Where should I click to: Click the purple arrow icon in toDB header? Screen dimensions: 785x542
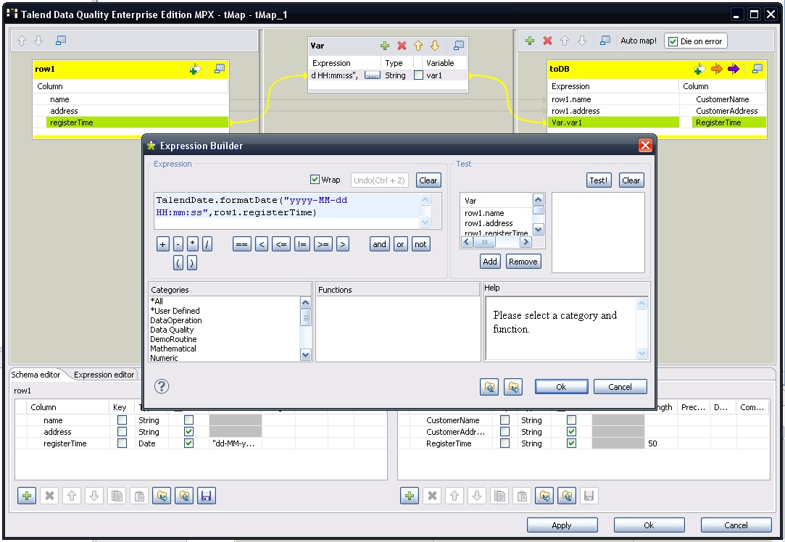pos(734,69)
